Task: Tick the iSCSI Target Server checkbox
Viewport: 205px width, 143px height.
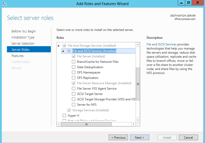Action: pos(73,94)
